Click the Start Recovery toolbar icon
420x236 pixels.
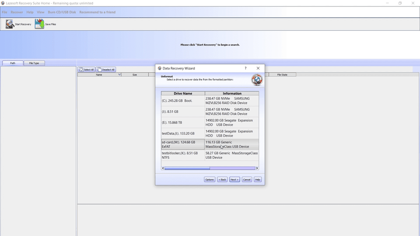(10, 24)
